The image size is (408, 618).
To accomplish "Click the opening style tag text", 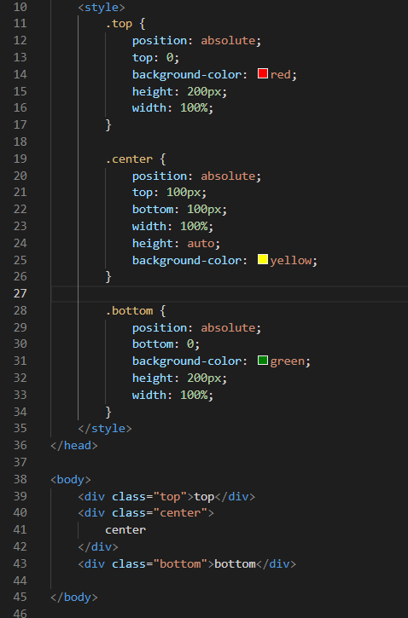I will [102, 7].
